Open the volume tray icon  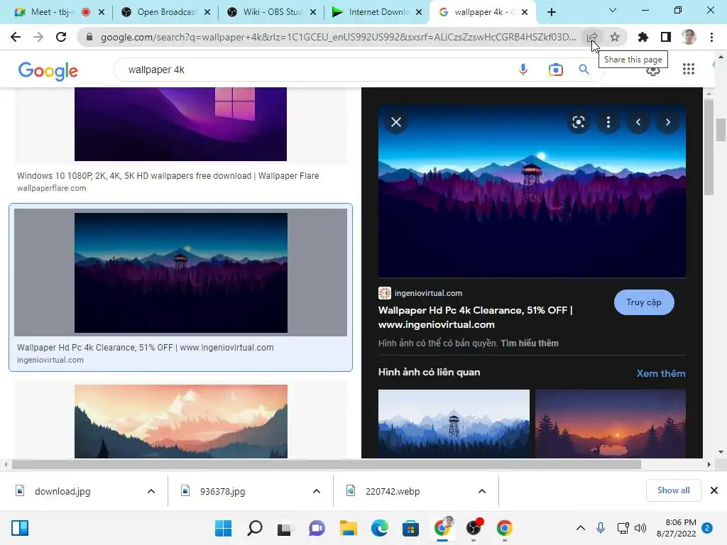click(640, 528)
